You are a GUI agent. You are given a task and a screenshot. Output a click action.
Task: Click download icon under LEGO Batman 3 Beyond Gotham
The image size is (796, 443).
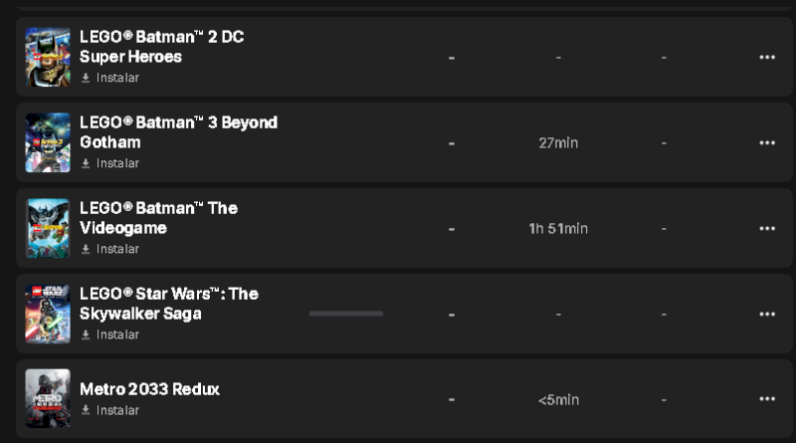(86, 163)
